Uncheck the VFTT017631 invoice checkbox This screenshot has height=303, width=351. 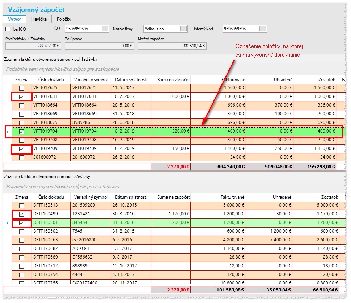click(x=21, y=97)
